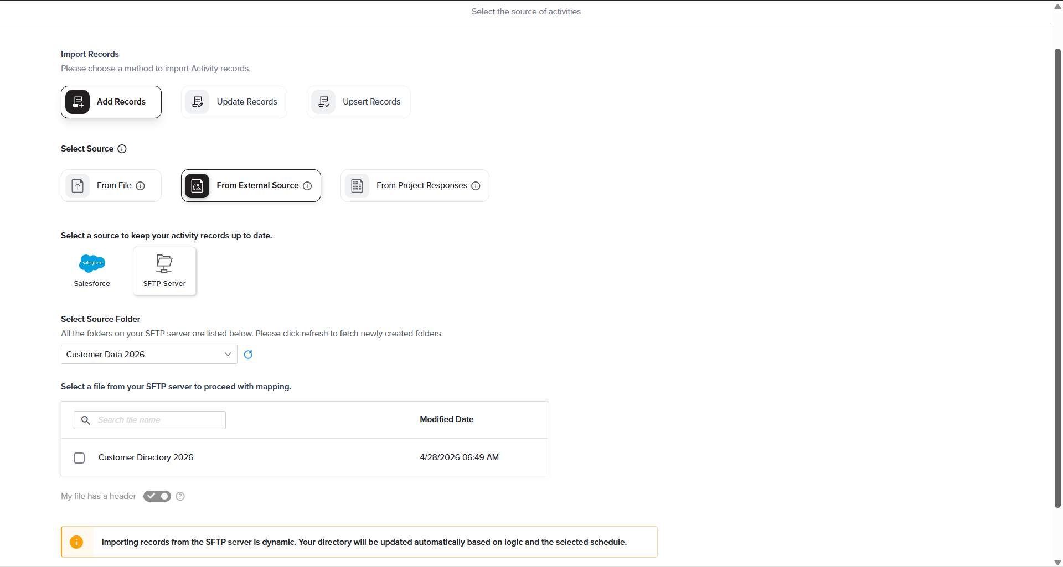Click the Select Source info icon
This screenshot has height=567, width=1063.
pyautogui.click(x=122, y=149)
